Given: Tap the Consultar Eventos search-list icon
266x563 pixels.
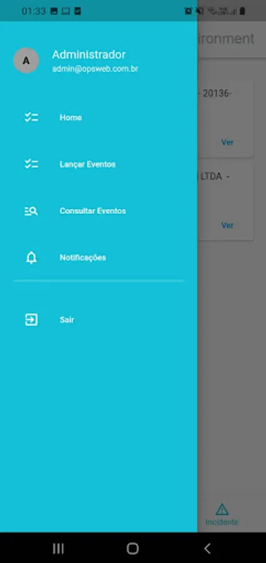Looking at the screenshot, I should pos(31,211).
